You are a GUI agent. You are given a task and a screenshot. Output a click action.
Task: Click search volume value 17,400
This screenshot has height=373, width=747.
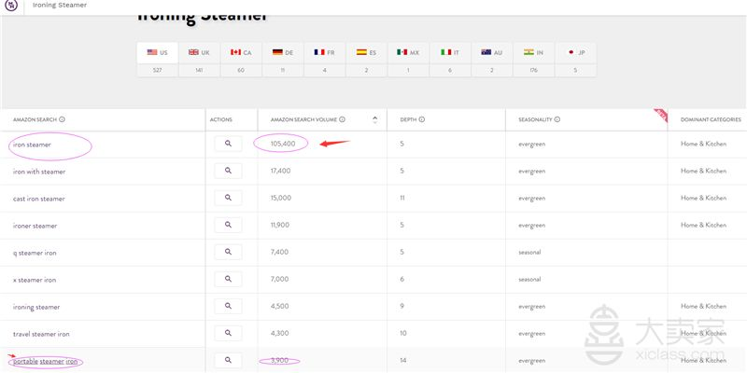tap(280, 171)
